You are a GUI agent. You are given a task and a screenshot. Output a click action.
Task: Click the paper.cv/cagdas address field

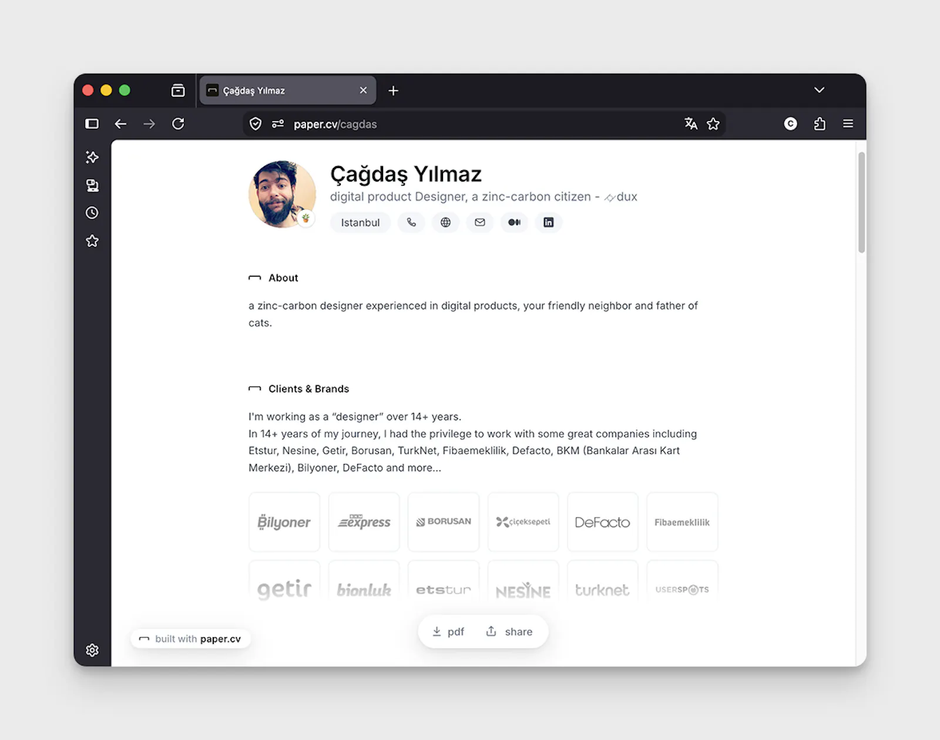484,124
